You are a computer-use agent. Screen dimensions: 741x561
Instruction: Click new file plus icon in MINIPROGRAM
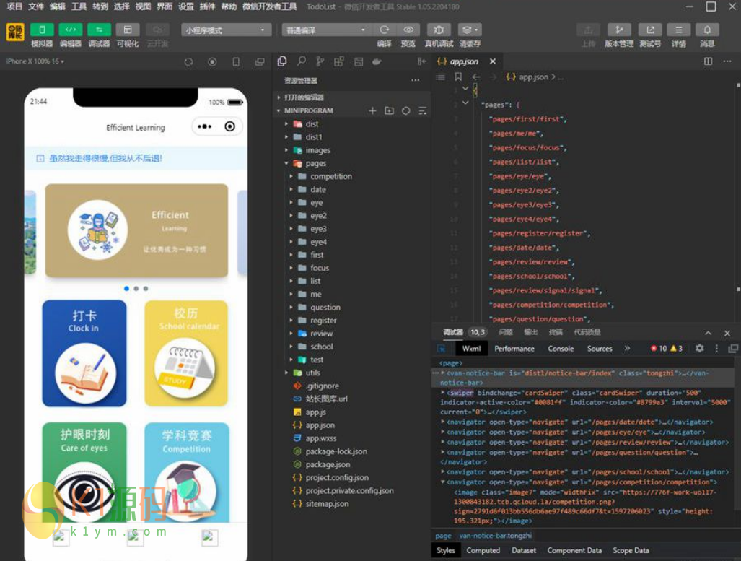pos(372,110)
